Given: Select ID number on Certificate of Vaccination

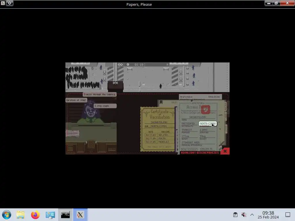Looking at the screenshot, I should pyautogui.click(x=159, y=126).
